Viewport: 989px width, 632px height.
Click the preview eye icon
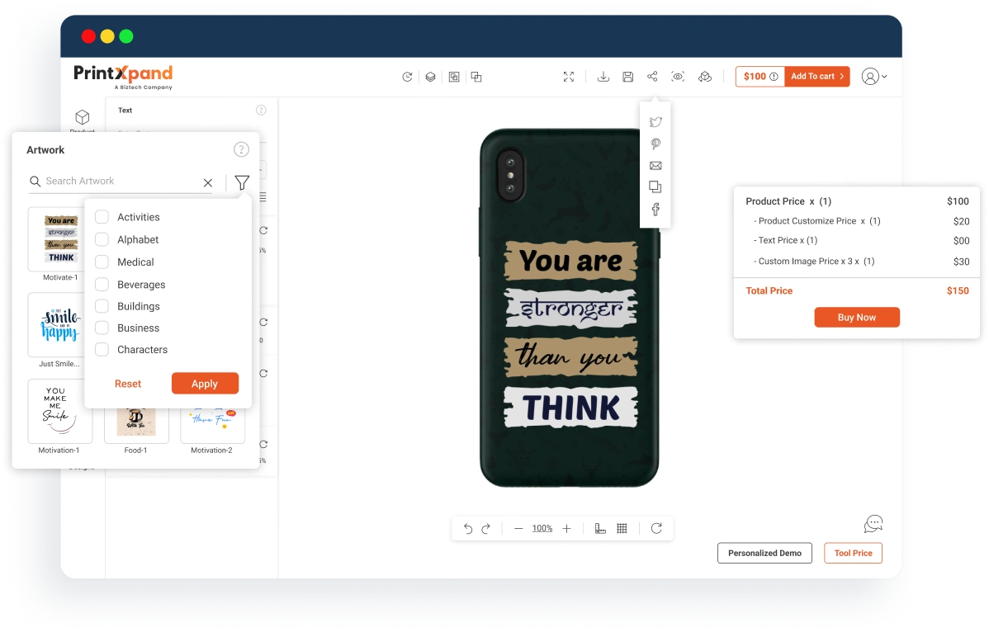point(678,76)
